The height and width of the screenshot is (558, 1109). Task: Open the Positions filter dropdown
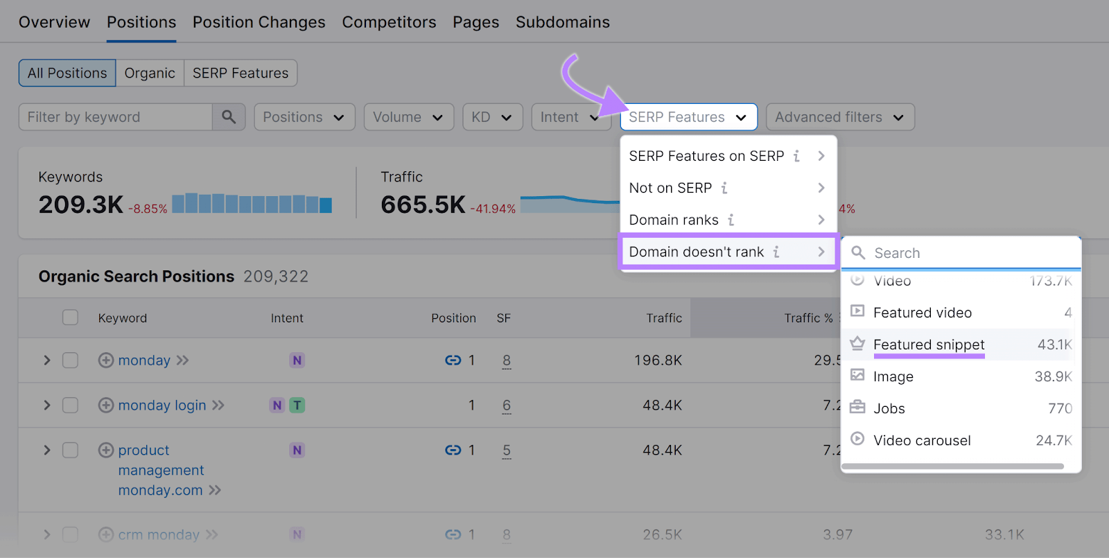click(304, 117)
